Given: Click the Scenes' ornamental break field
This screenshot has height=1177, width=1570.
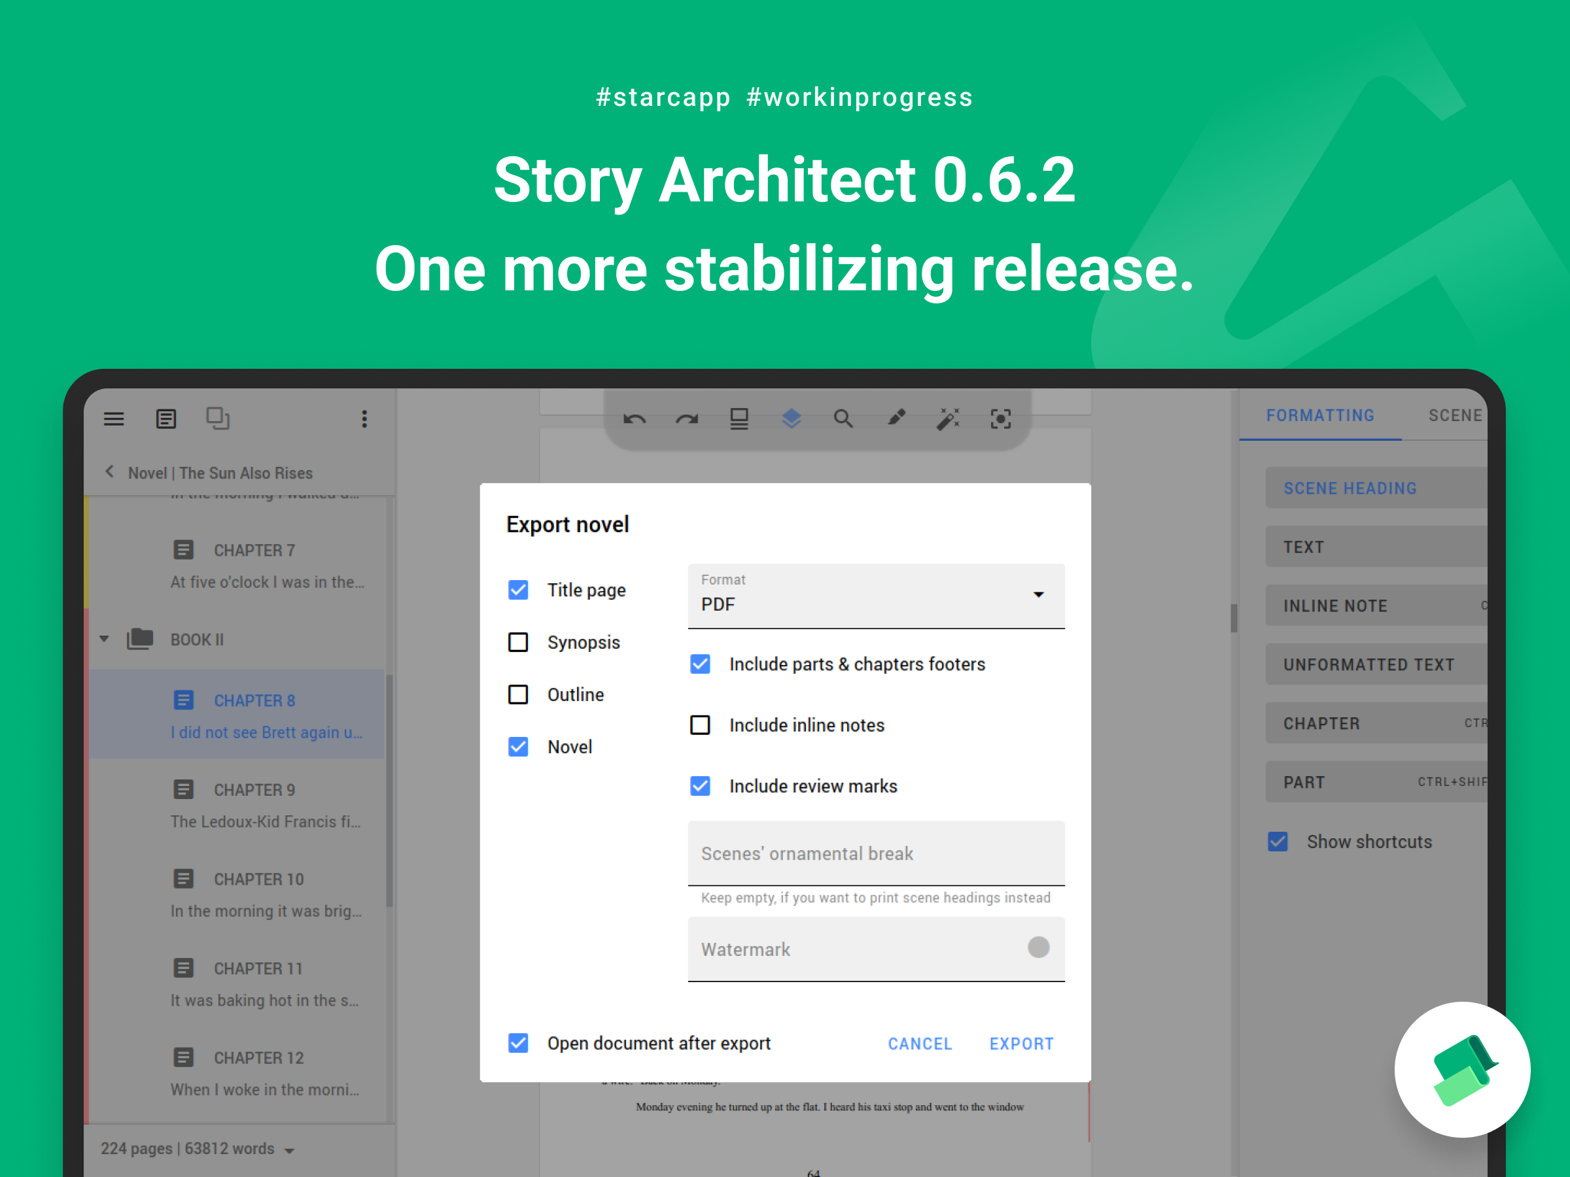Looking at the screenshot, I should pos(876,853).
